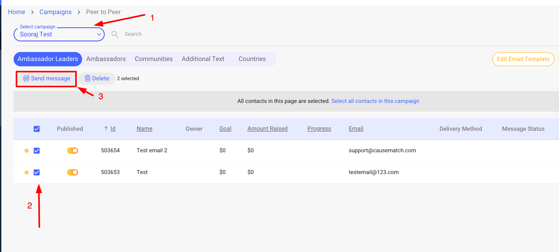Click Select all contacts in this campaign
This screenshot has height=252, width=559.
coord(375,101)
